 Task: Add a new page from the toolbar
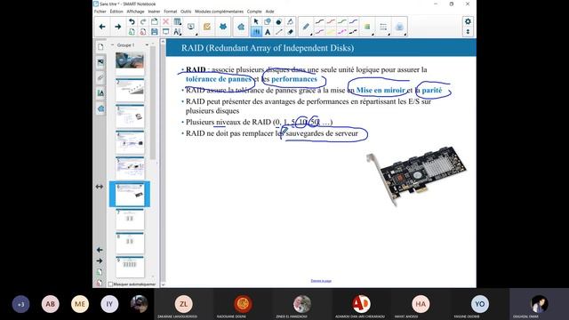tap(132, 32)
